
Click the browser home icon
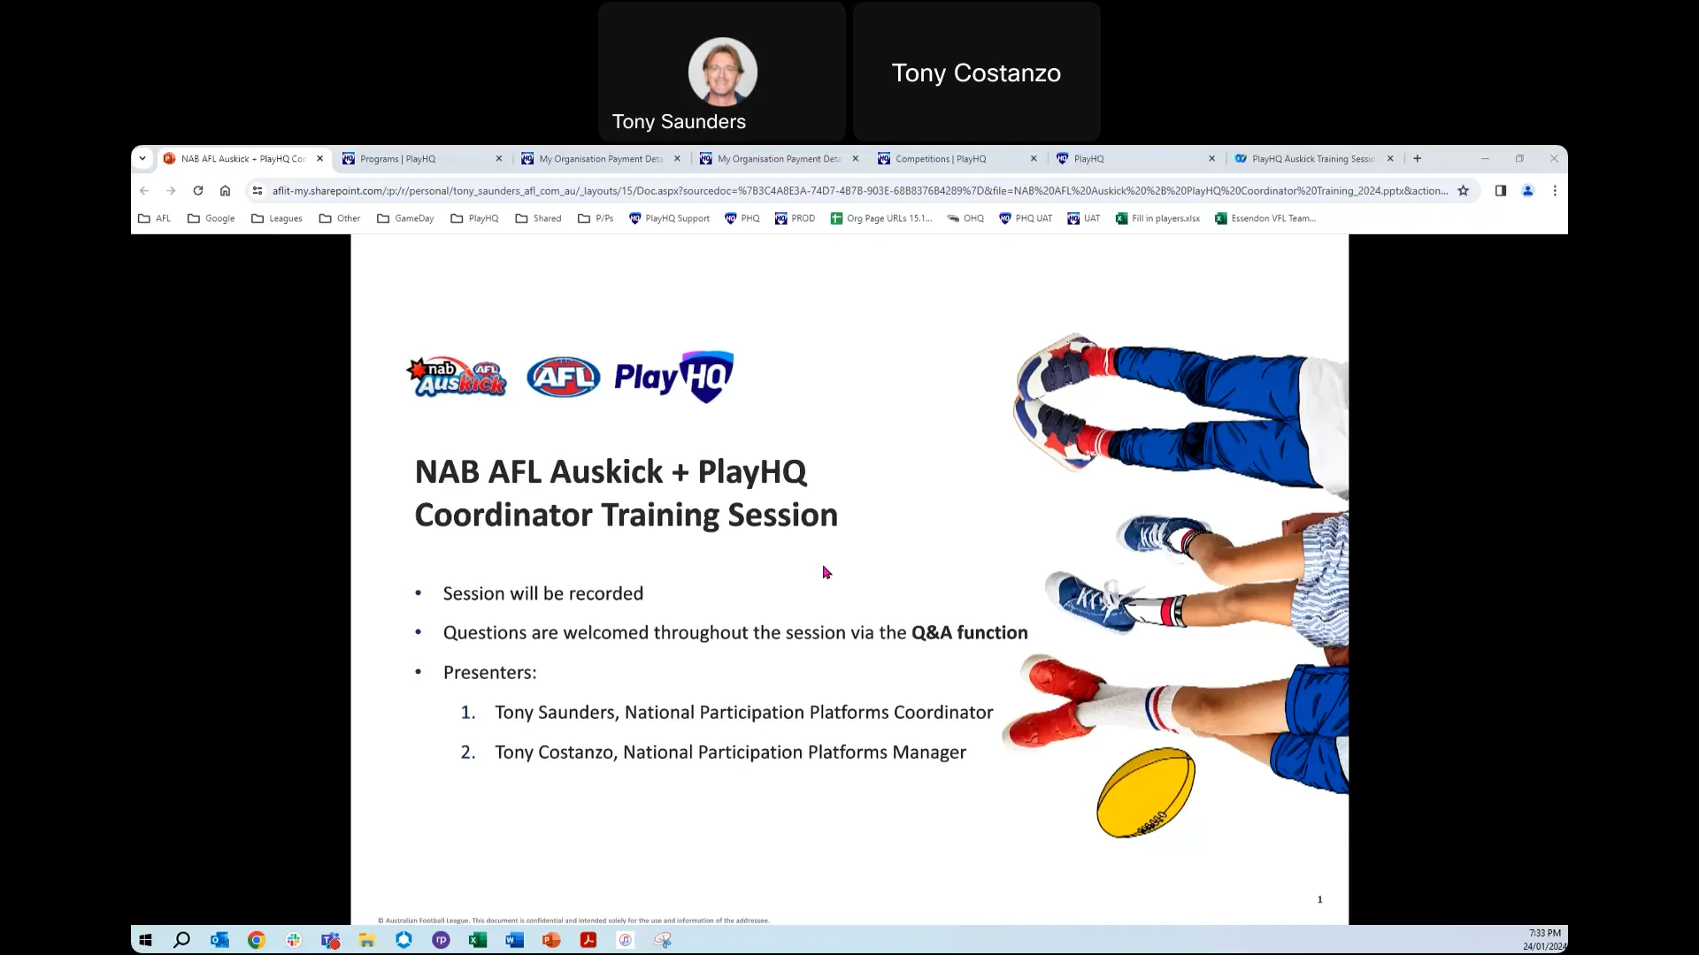click(225, 191)
